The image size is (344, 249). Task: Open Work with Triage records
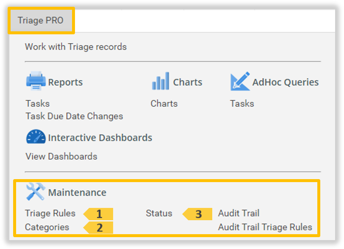(76, 47)
